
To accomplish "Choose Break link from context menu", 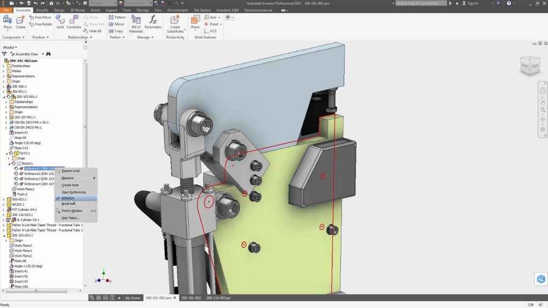I will [x=68, y=204].
